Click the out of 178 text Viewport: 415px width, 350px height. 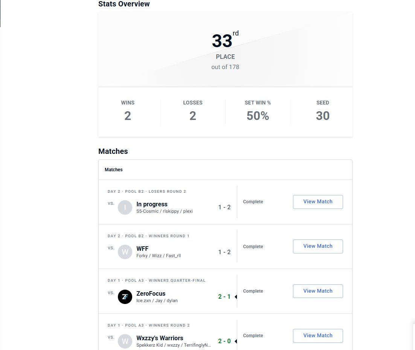click(x=225, y=67)
